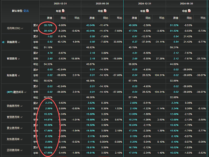Open the PDF for the 2024-12-31 annual report
209x157 pixels.
[147, 11]
